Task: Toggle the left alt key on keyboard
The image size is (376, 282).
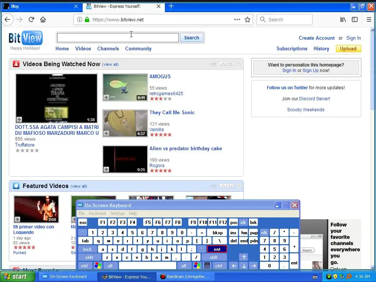Action: (110, 266)
